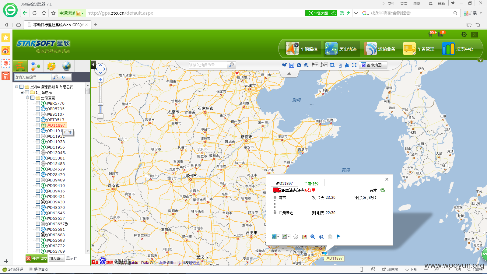Open the 历史轨迹 history track module
487x274 pixels.
point(341,49)
